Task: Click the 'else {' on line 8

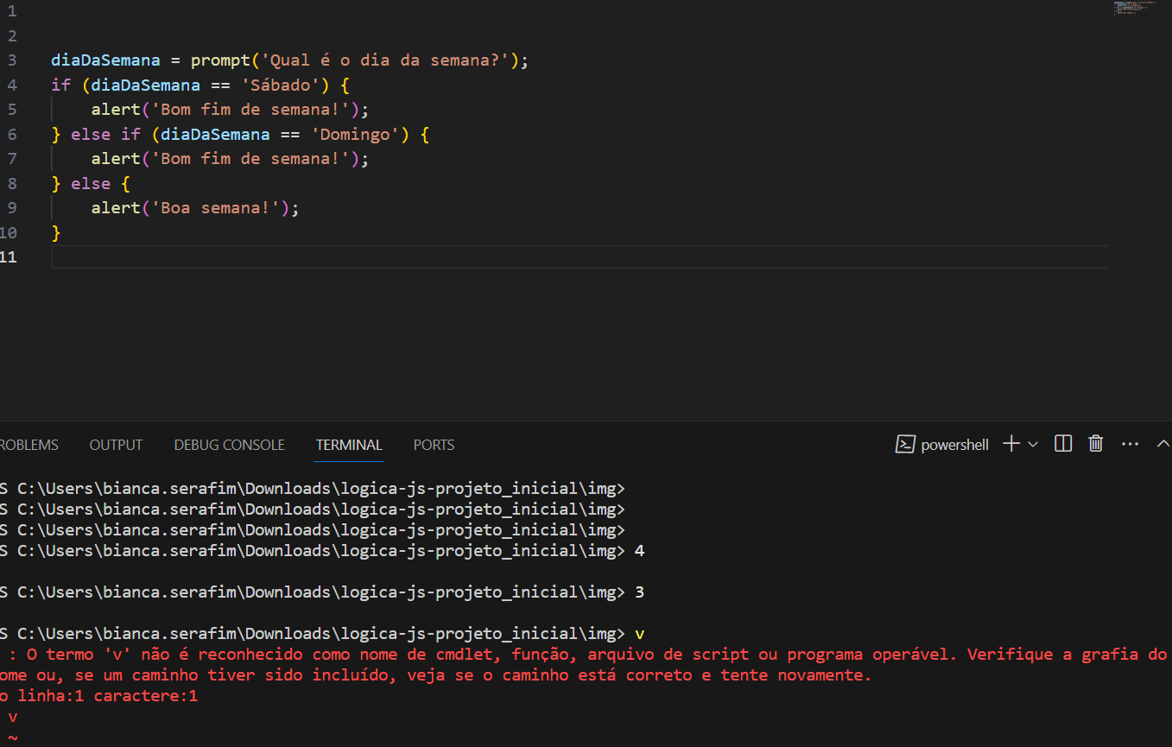Action: pos(100,184)
